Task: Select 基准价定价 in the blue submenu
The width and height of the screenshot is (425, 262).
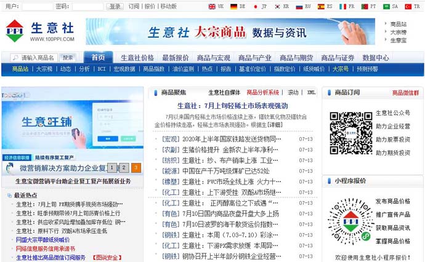Action: click(x=253, y=69)
